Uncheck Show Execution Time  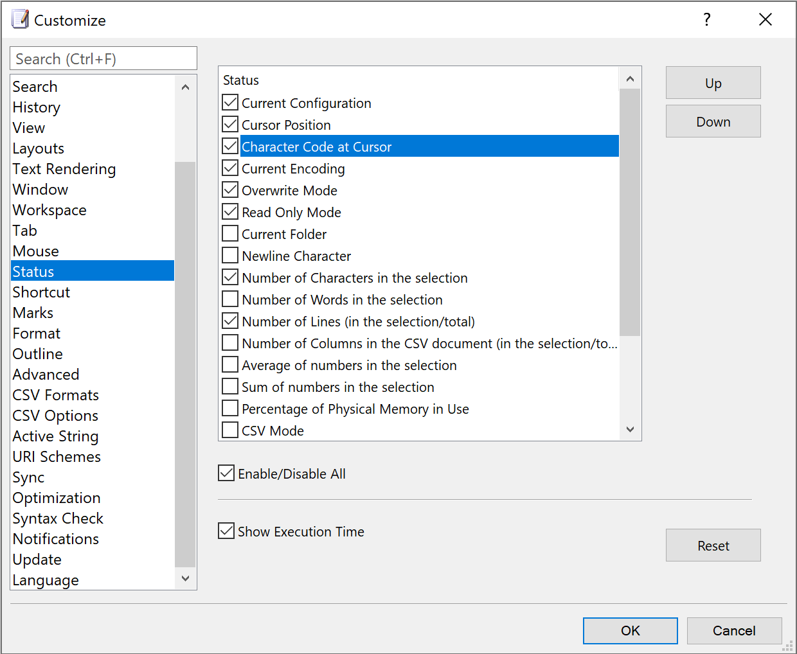(226, 531)
